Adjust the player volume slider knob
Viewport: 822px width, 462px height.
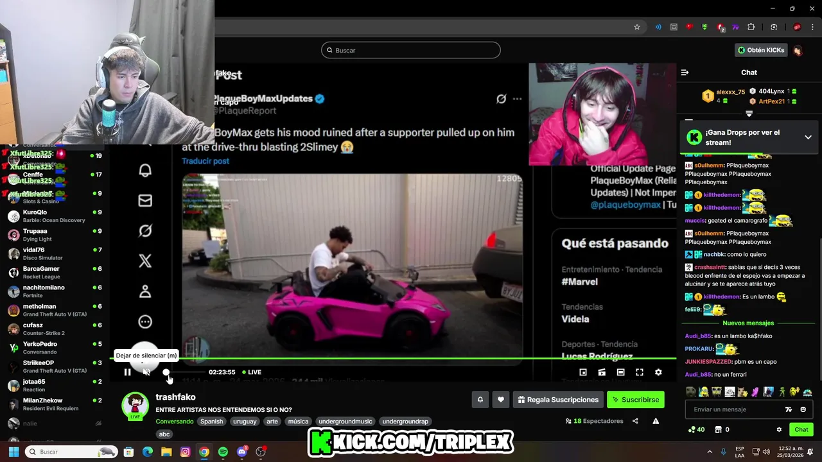[166, 372]
